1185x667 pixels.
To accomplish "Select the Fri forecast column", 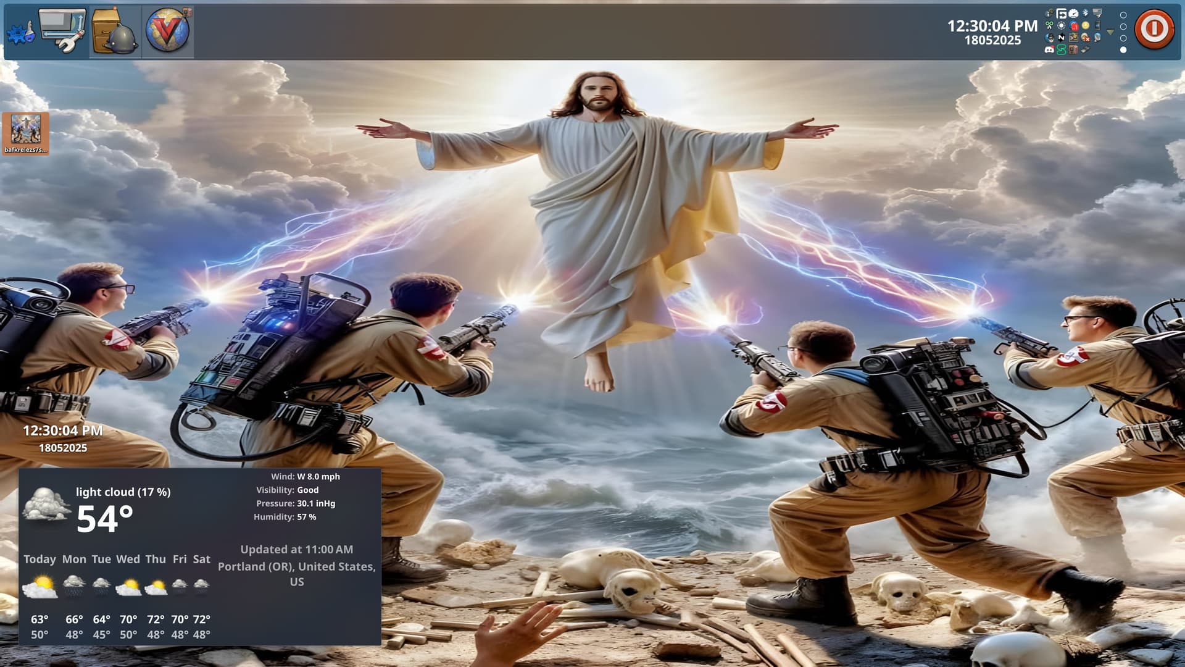I will click(180, 596).
